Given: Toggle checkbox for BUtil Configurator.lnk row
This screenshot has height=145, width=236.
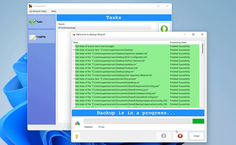Looking at the screenshot, I should pos(74,57).
